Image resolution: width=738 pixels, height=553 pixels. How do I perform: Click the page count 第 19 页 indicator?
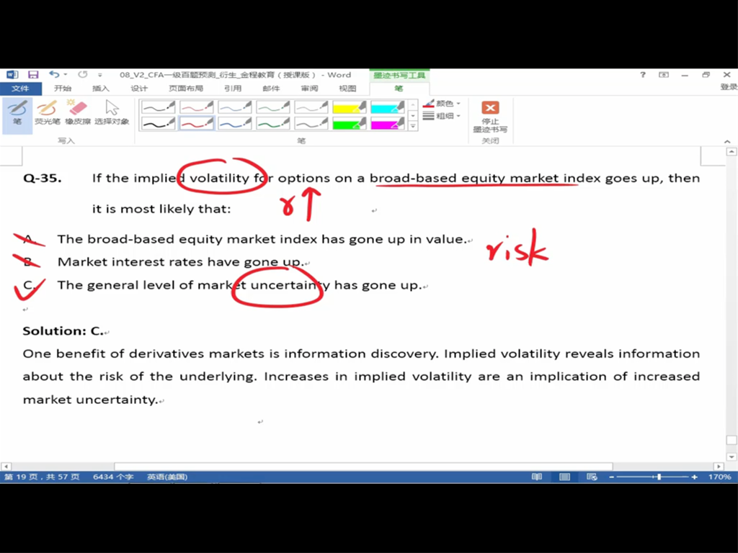(41, 477)
